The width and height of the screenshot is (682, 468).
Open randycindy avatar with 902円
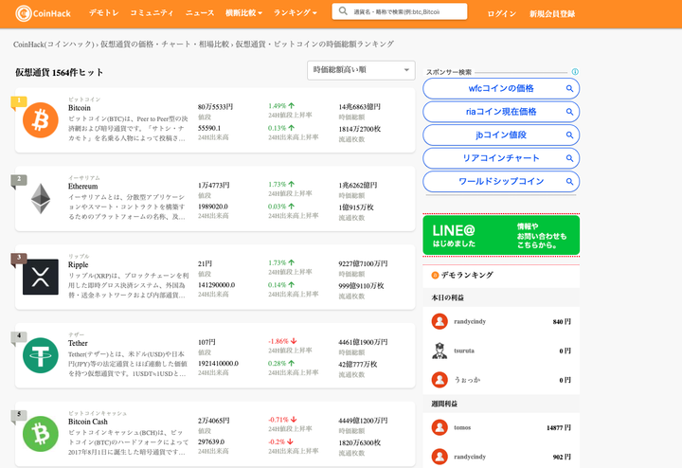click(x=440, y=457)
